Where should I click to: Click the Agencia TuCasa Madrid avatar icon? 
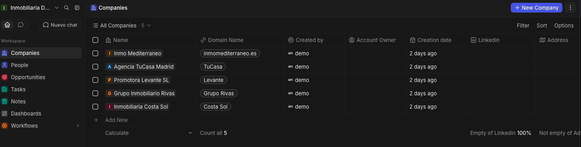(x=109, y=67)
